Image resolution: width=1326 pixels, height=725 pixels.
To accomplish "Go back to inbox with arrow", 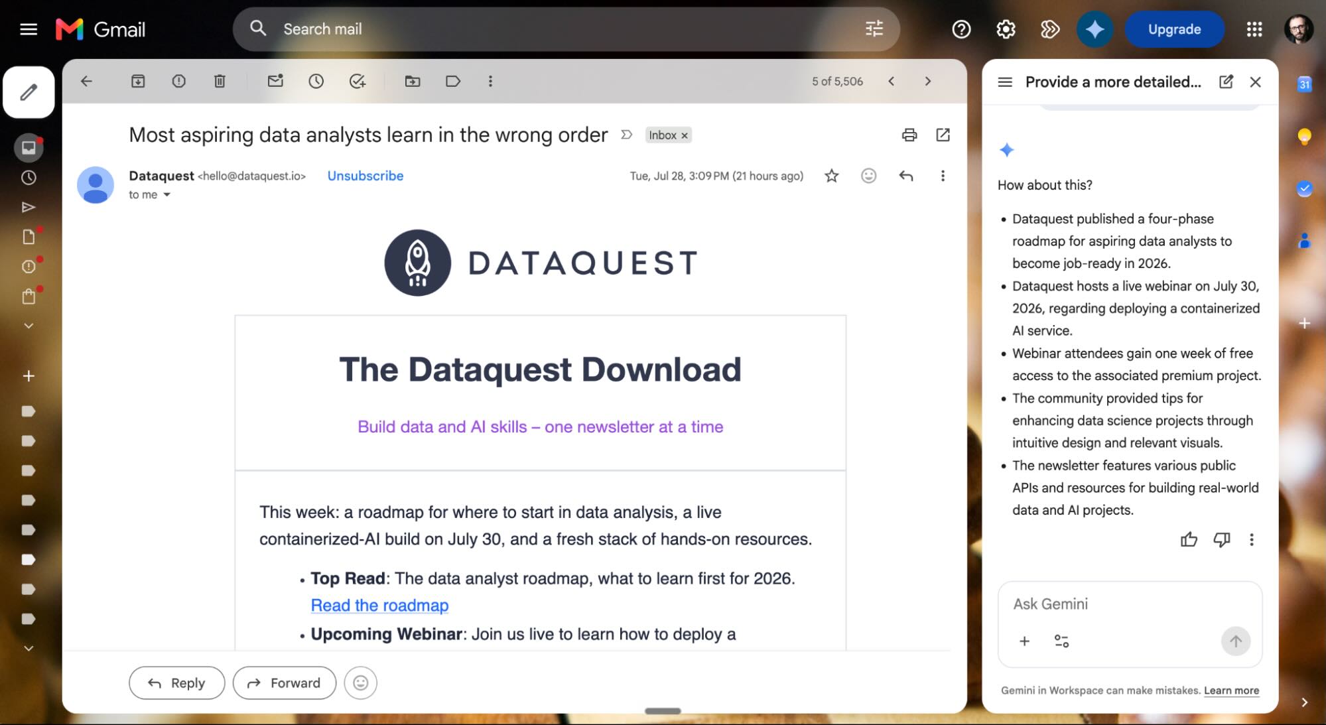I will 86,82.
